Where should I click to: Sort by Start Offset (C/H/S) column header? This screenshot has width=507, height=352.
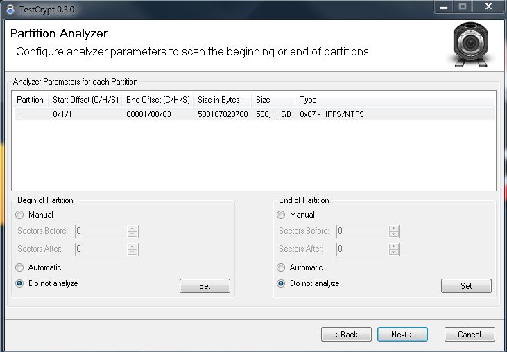point(85,100)
